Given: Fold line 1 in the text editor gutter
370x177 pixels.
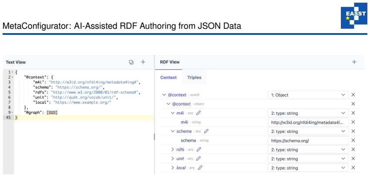Looking at the screenshot, I should [12, 72].
